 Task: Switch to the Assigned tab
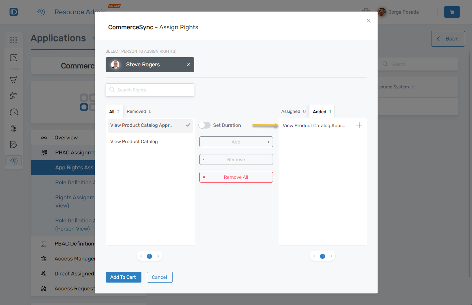(x=293, y=112)
